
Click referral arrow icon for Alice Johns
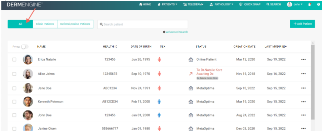[191, 74]
